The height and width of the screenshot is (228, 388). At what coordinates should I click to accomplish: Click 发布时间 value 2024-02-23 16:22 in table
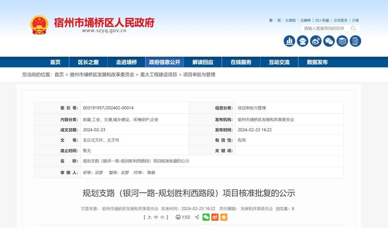(255, 130)
